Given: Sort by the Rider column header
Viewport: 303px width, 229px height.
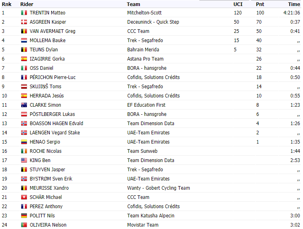Looking at the screenshot, I should click(x=26, y=4).
